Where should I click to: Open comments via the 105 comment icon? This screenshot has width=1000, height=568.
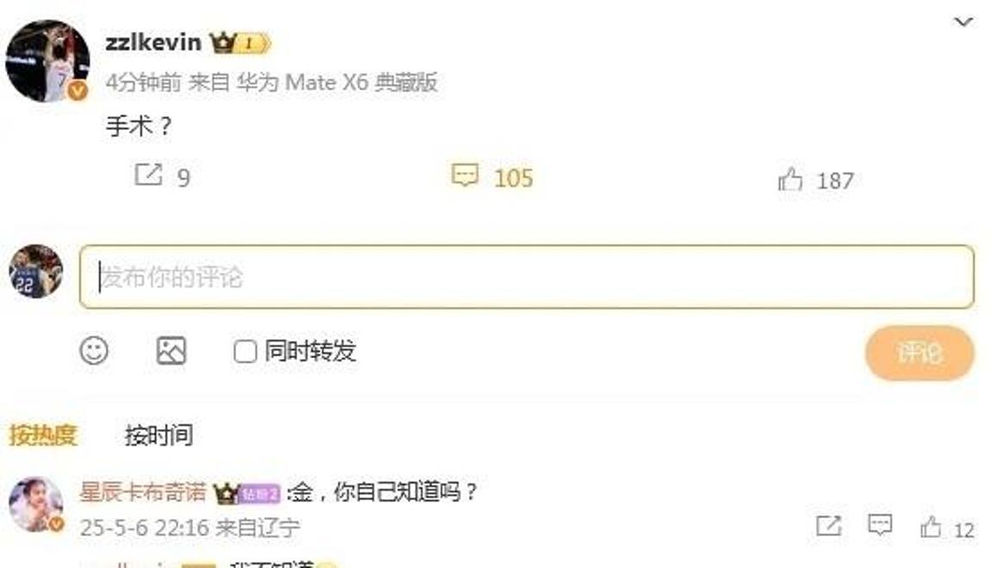(465, 175)
